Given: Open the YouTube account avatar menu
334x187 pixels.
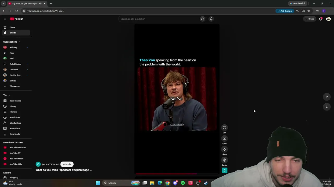Looking at the screenshot, I should (328, 19).
